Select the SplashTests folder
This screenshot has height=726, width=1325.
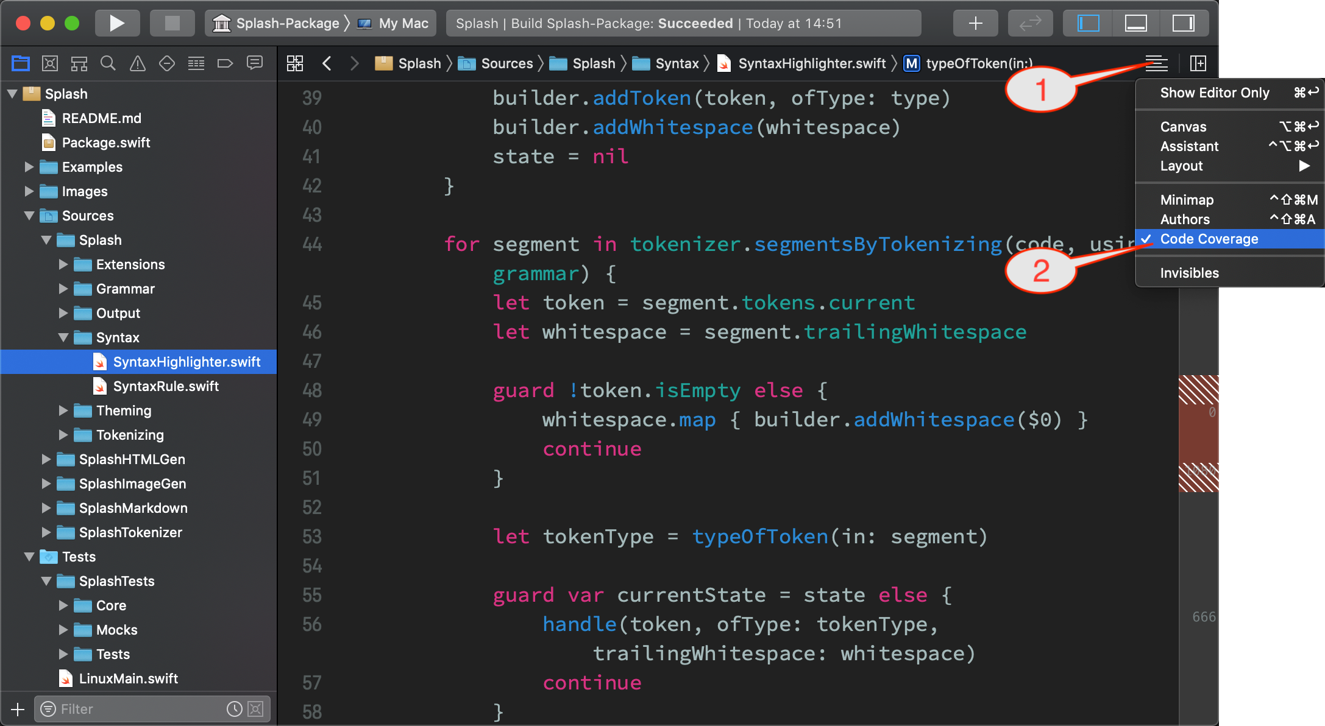pyautogui.click(x=138, y=581)
